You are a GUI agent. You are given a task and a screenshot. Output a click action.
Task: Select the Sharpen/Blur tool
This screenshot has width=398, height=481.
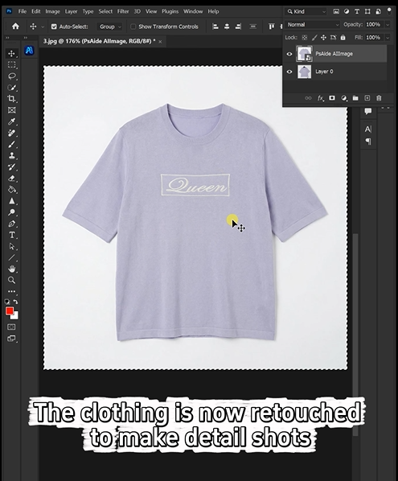click(11, 201)
